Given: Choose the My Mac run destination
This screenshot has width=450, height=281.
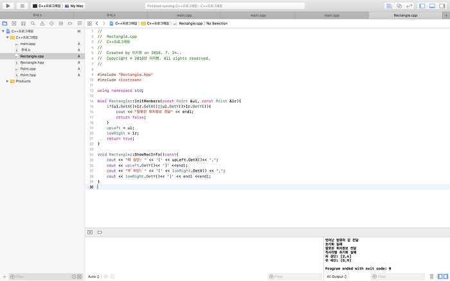Looking at the screenshot, I should (74, 6).
